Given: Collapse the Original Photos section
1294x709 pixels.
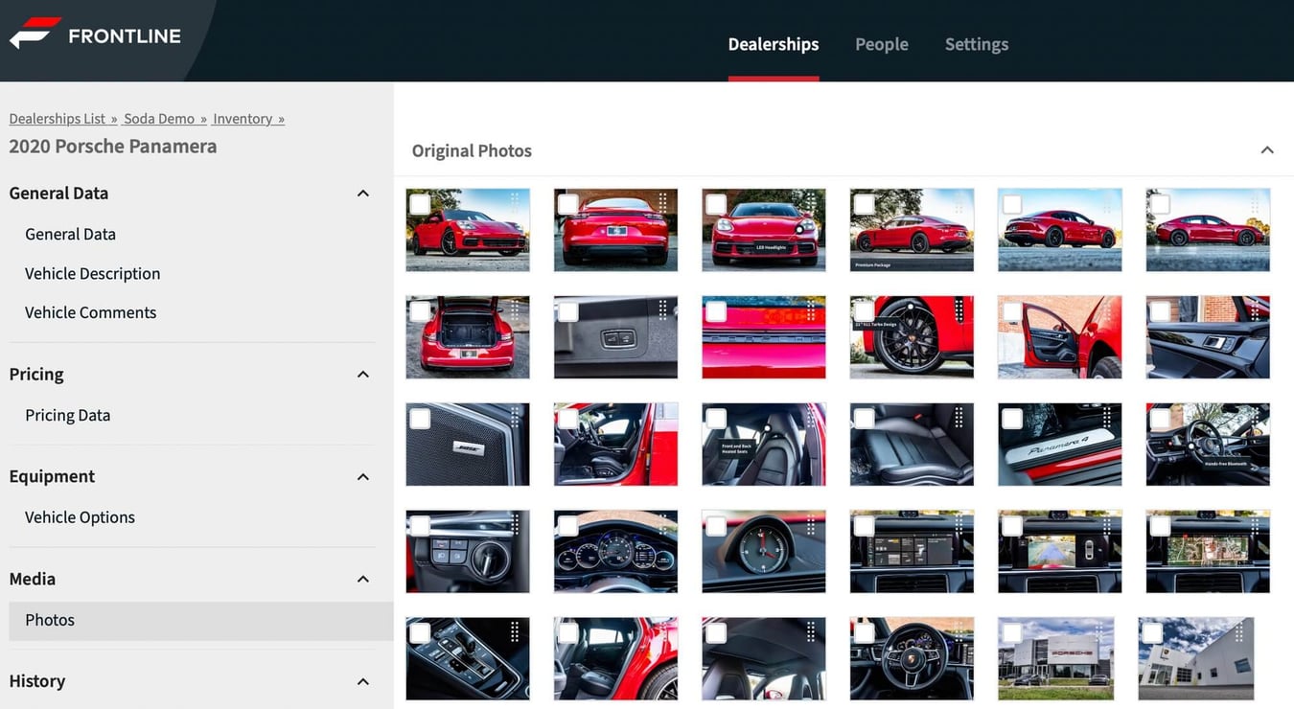Looking at the screenshot, I should (1266, 150).
